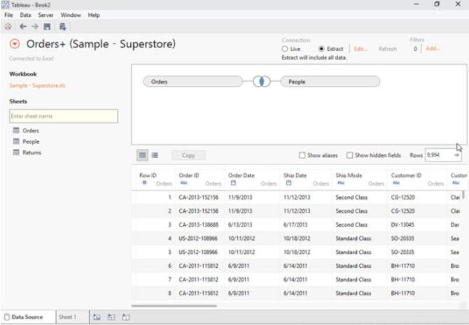Click the vertical scrollbar of data grid
Viewport: 469px width, 325px height.
(463, 195)
